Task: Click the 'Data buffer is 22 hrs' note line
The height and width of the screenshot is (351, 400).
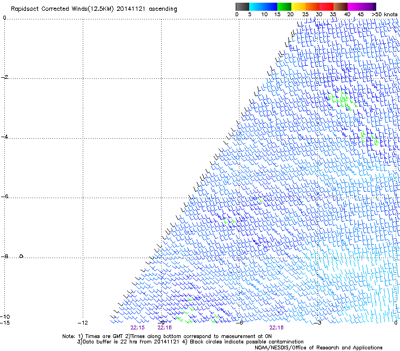Action: pos(190,342)
